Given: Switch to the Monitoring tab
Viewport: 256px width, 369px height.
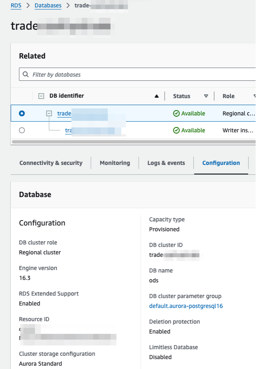Looking at the screenshot, I should [115, 163].
